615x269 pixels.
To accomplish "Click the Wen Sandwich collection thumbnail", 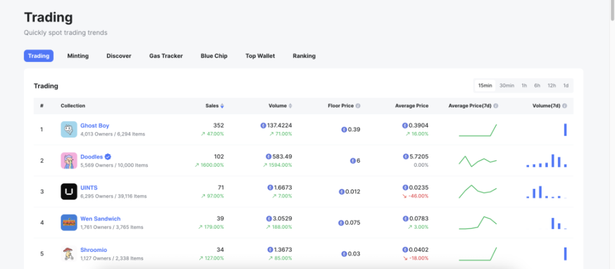I will [68, 222].
